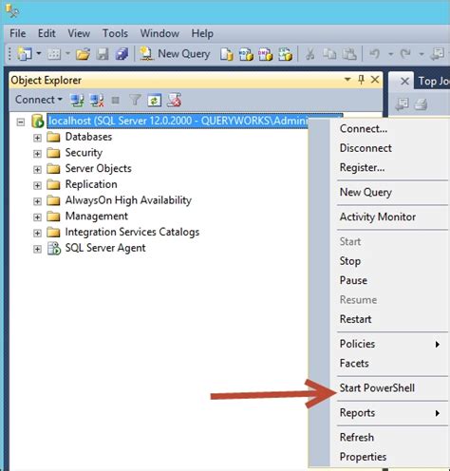Screen dimensions: 450x471
Task: Expand the SQL Server Agent node
Action: [x=37, y=249]
